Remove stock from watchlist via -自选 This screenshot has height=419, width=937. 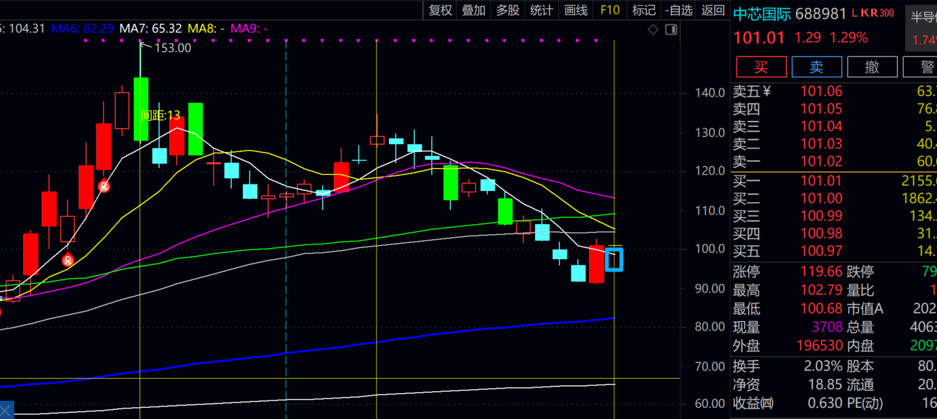pos(679,10)
